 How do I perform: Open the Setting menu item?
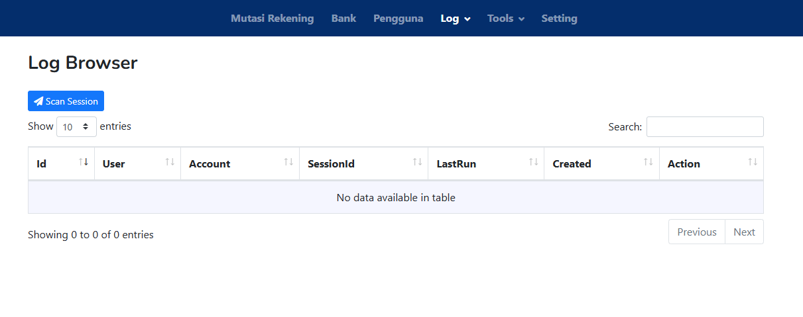[559, 19]
